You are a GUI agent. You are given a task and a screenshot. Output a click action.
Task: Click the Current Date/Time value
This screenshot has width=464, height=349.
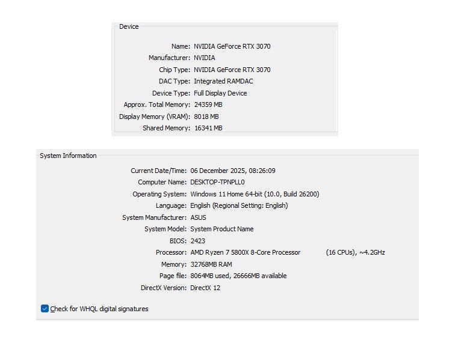click(x=233, y=171)
